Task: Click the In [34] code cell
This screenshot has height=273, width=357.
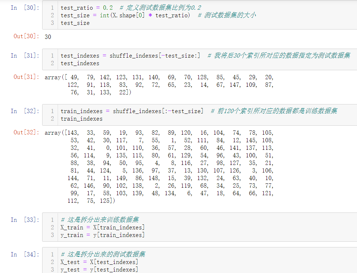Action: coord(200,261)
